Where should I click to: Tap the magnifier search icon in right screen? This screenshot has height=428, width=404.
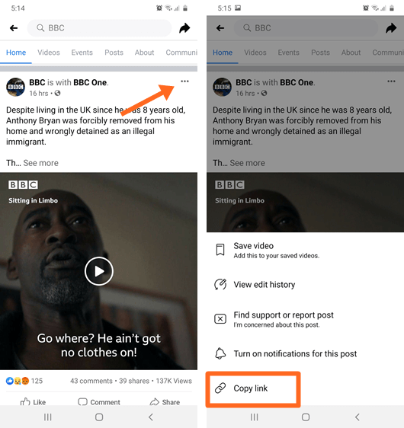click(247, 28)
